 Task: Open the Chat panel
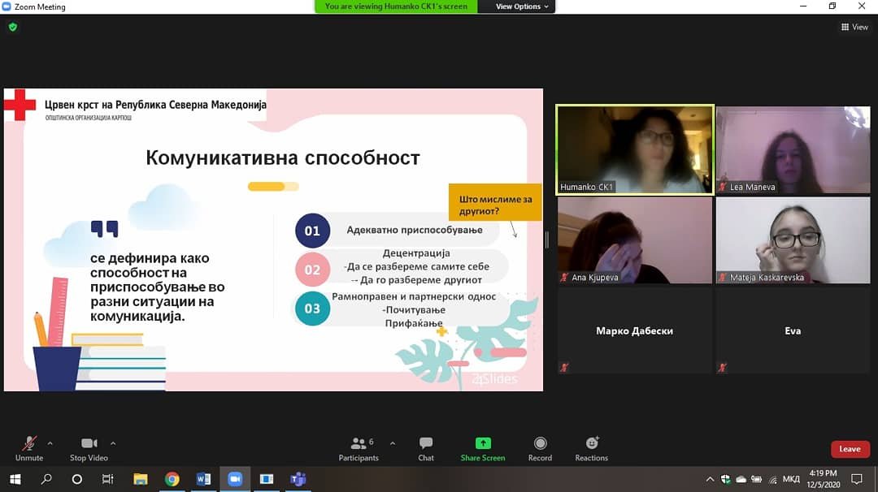pos(426,448)
